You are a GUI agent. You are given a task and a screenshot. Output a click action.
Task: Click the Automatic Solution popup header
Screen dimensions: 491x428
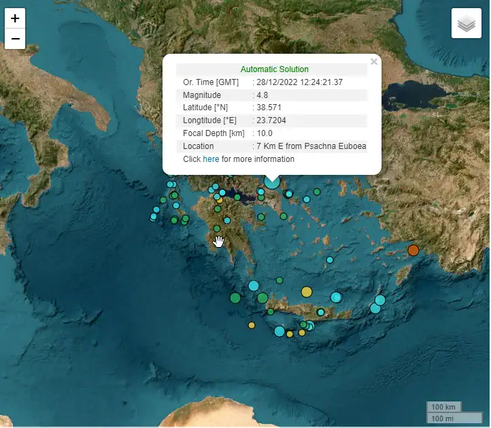(274, 69)
